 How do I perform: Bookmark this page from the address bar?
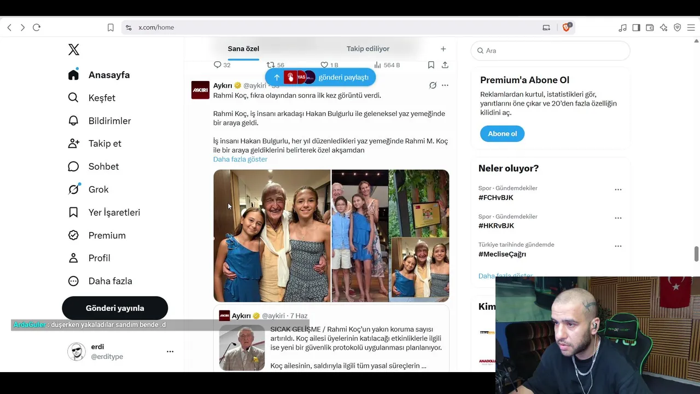click(110, 27)
